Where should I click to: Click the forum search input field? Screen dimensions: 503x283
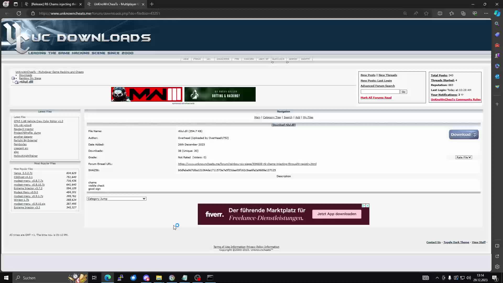[x=380, y=91]
